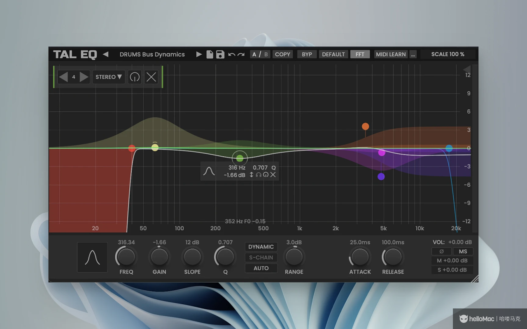The width and height of the screenshot is (527, 329).
Task: Click the RANGE knob
Action: [x=294, y=257]
